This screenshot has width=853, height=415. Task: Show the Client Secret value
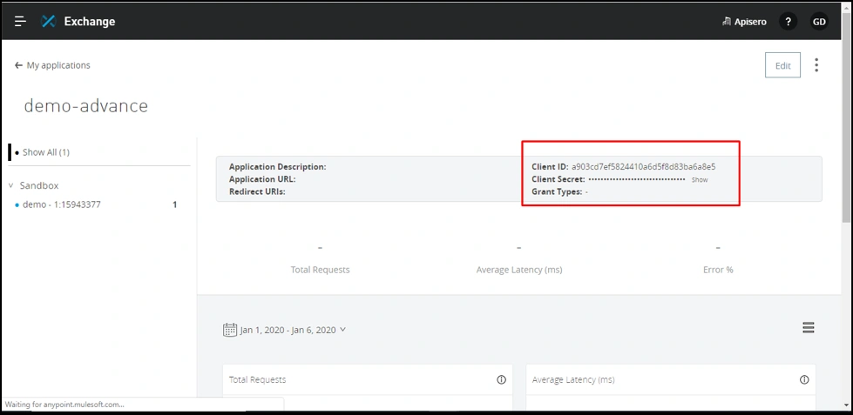pos(700,180)
